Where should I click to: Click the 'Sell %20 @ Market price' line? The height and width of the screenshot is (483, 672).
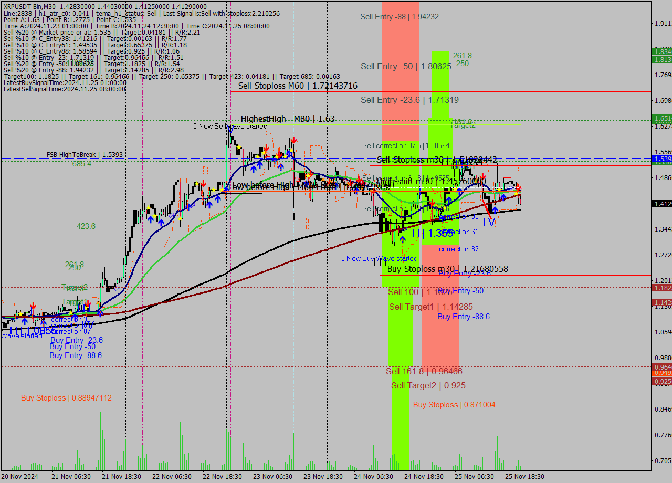[x=102, y=33]
